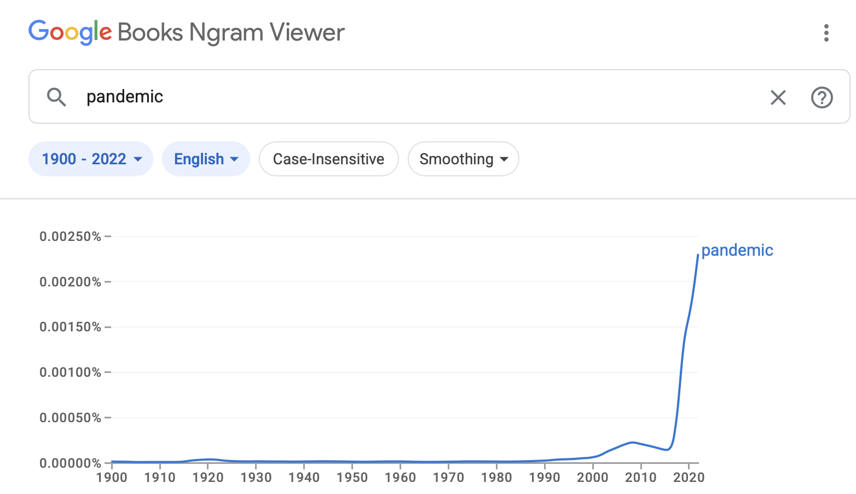Click the chart line's bump near 2008

tap(632, 442)
